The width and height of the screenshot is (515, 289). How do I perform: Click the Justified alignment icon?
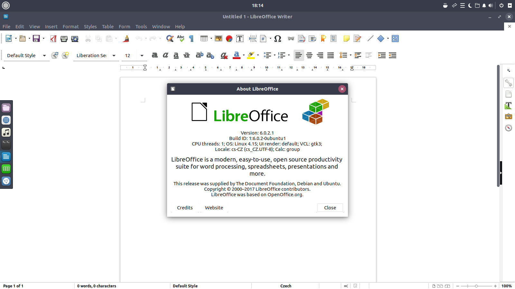point(331,55)
